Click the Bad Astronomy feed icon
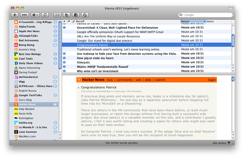This screenshot has width=244, height=158. pyautogui.click(x=16, y=40)
